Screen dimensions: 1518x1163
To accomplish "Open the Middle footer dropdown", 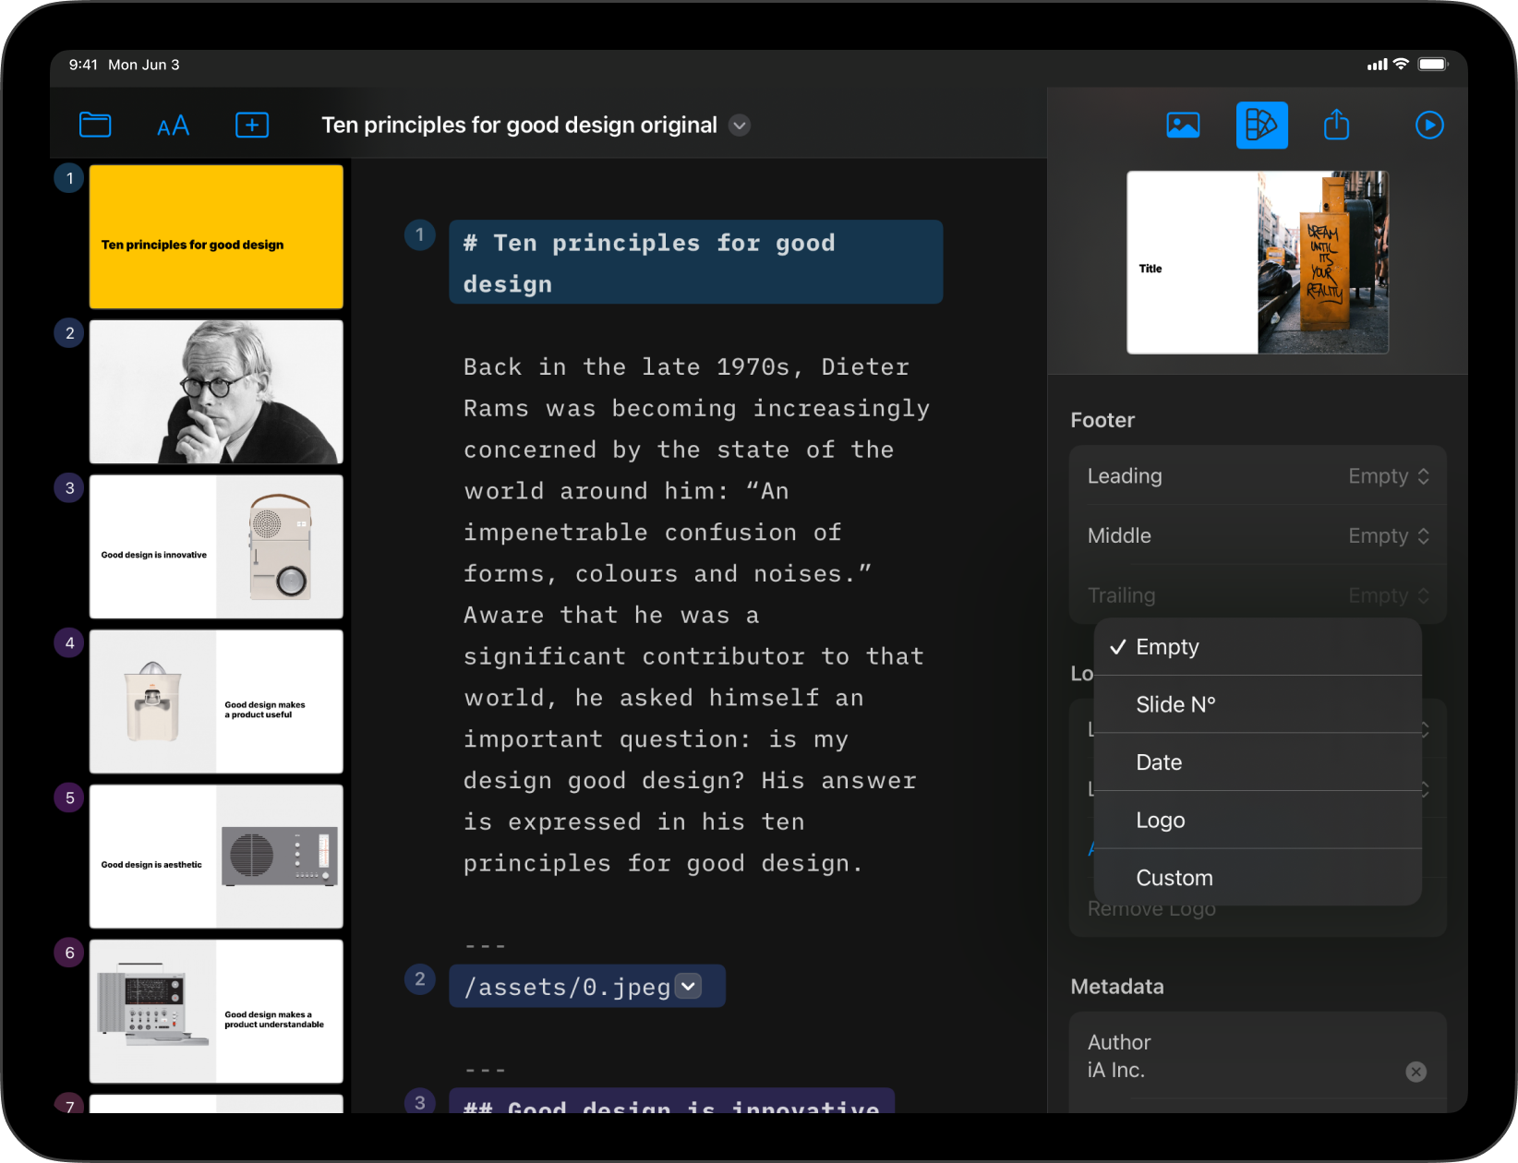I will click(x=1258, y=536).
